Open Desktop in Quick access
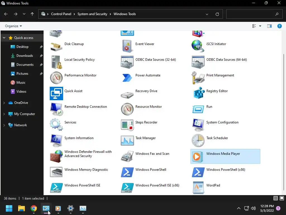 [x=22, y=47]
